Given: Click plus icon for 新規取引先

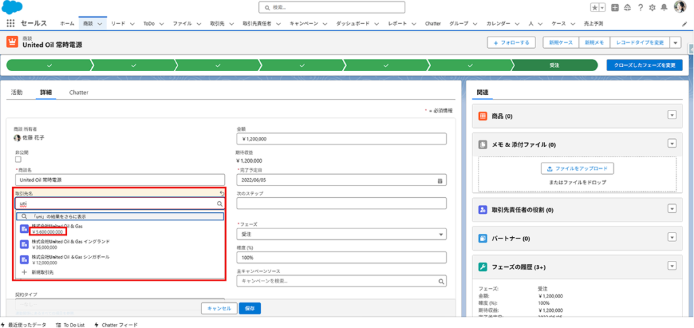Looking at the screenshot, I should pos(24,272).
